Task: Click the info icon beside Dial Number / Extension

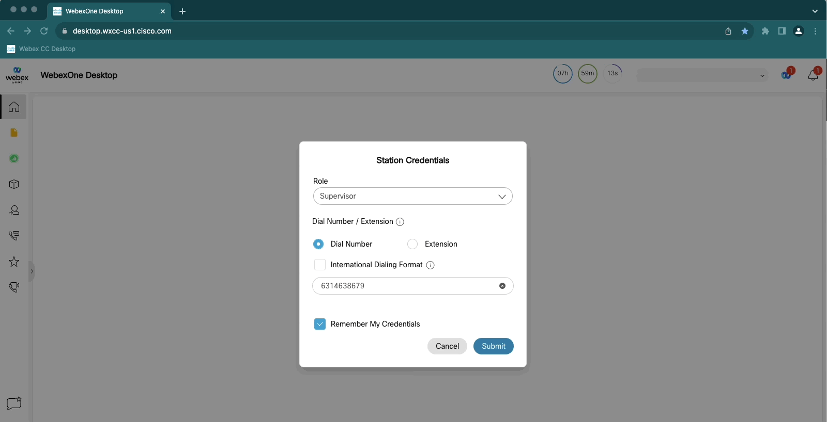Action: [x=400, y=222]
